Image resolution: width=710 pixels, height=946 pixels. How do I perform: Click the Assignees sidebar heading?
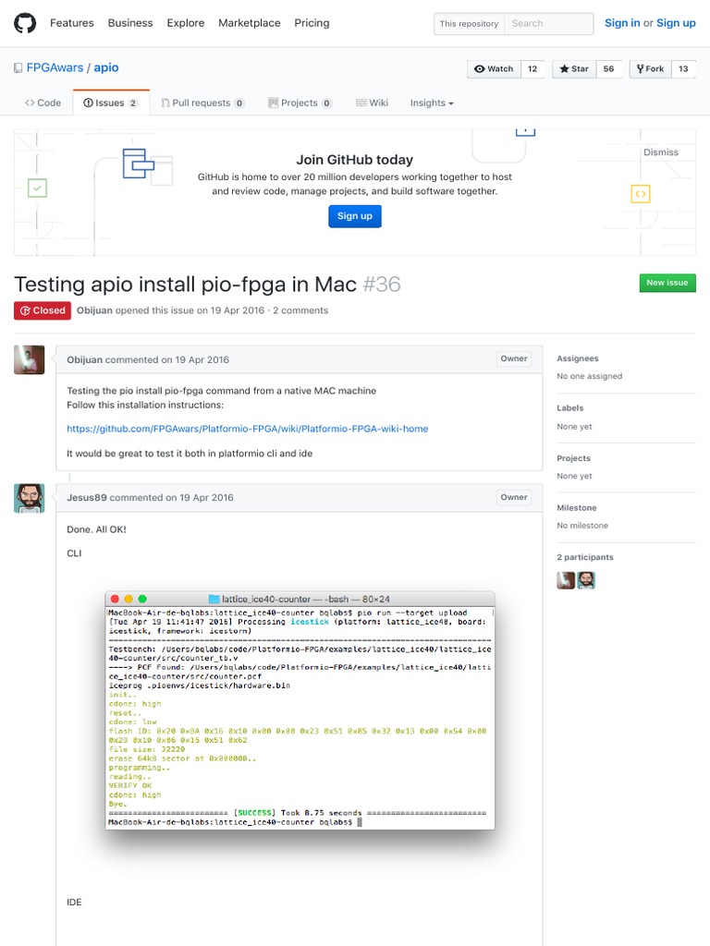tap(578, 358)
